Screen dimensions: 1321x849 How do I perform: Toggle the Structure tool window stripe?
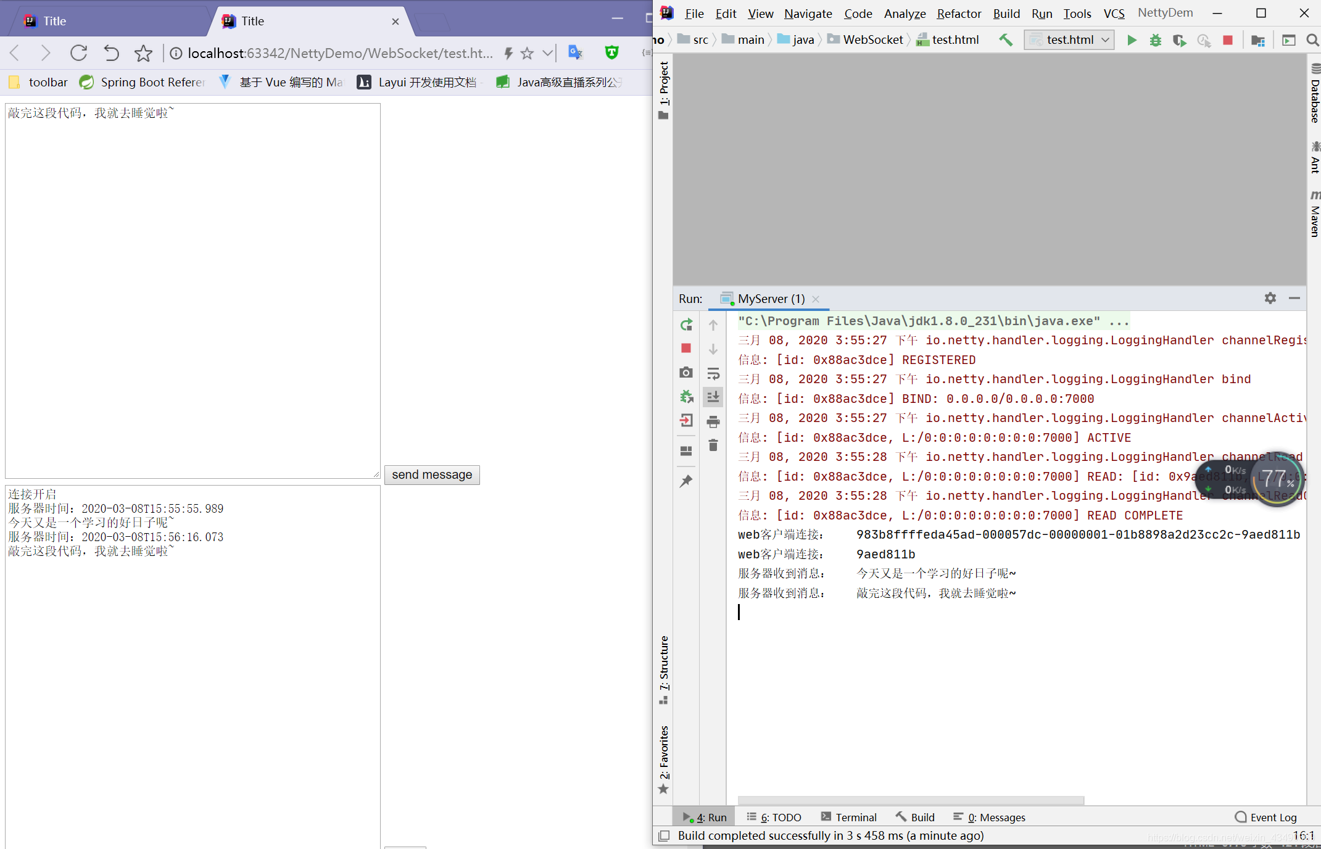[x=664, y=669]
